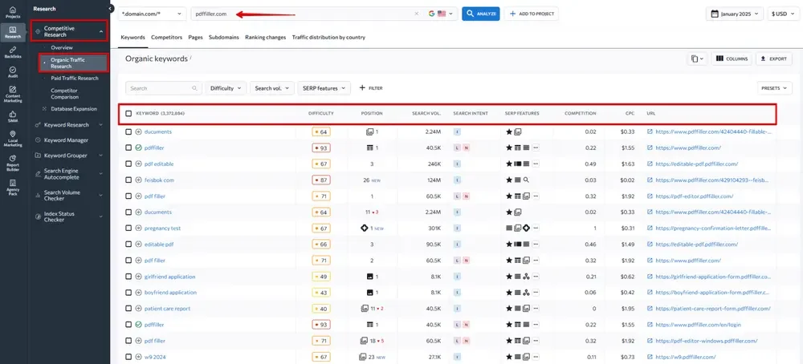Tick the checkbox for w9 2024
The image size is (803, 364).
[x=128, y=357]
